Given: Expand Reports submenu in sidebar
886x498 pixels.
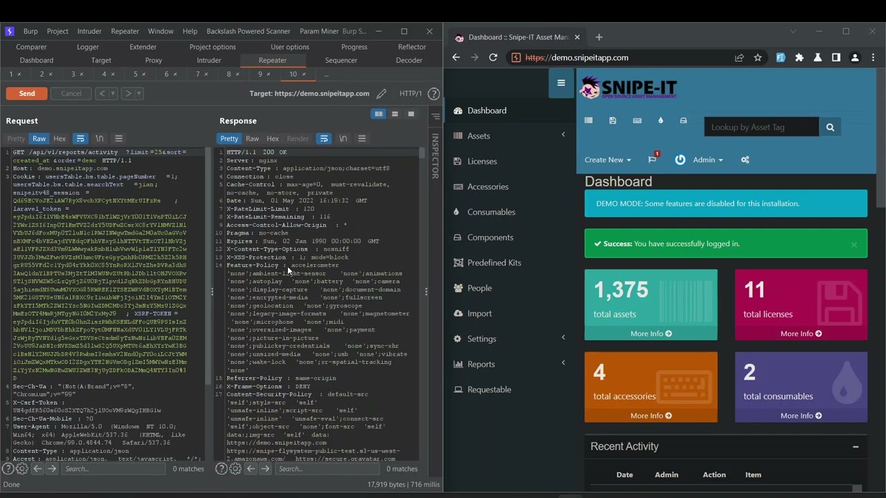Looking at the screenshot, I should coord(563,363).
